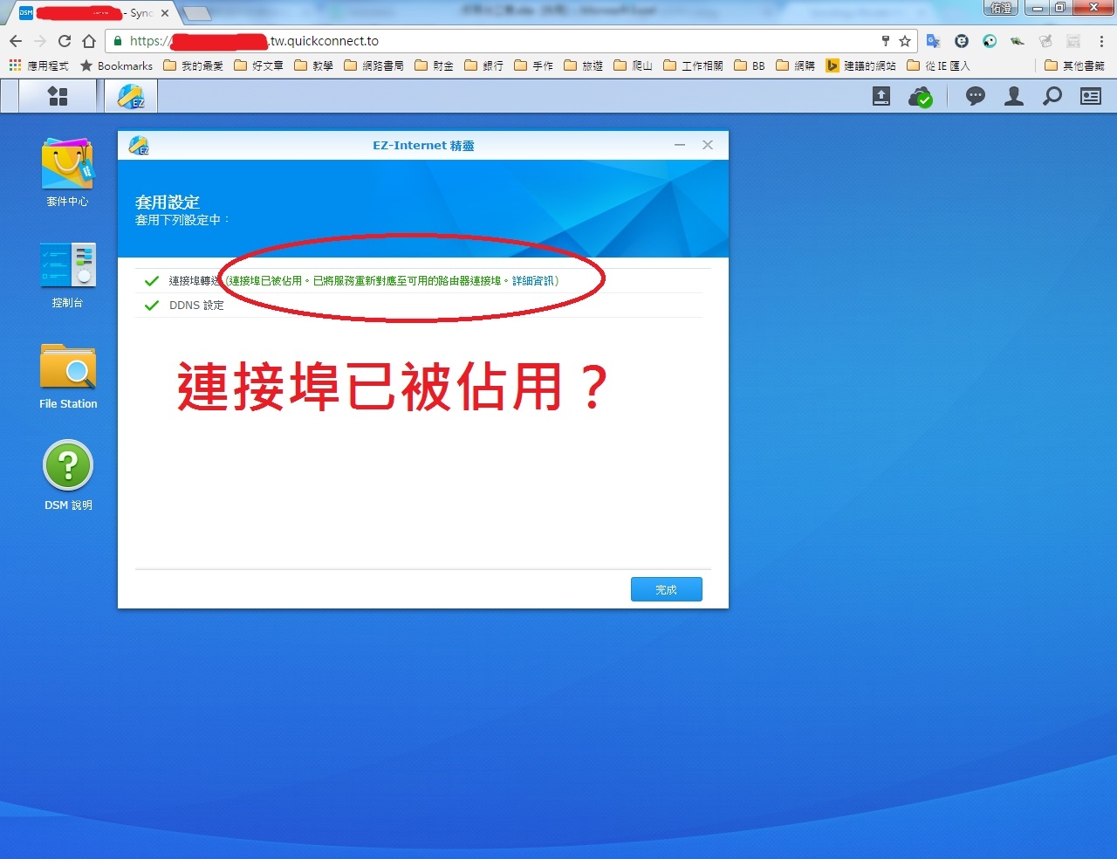Image resolution: width=1117 pixels, height=859 pixels.
Task: View the secure connection padlock icon
Action: (x=118, y=41)
